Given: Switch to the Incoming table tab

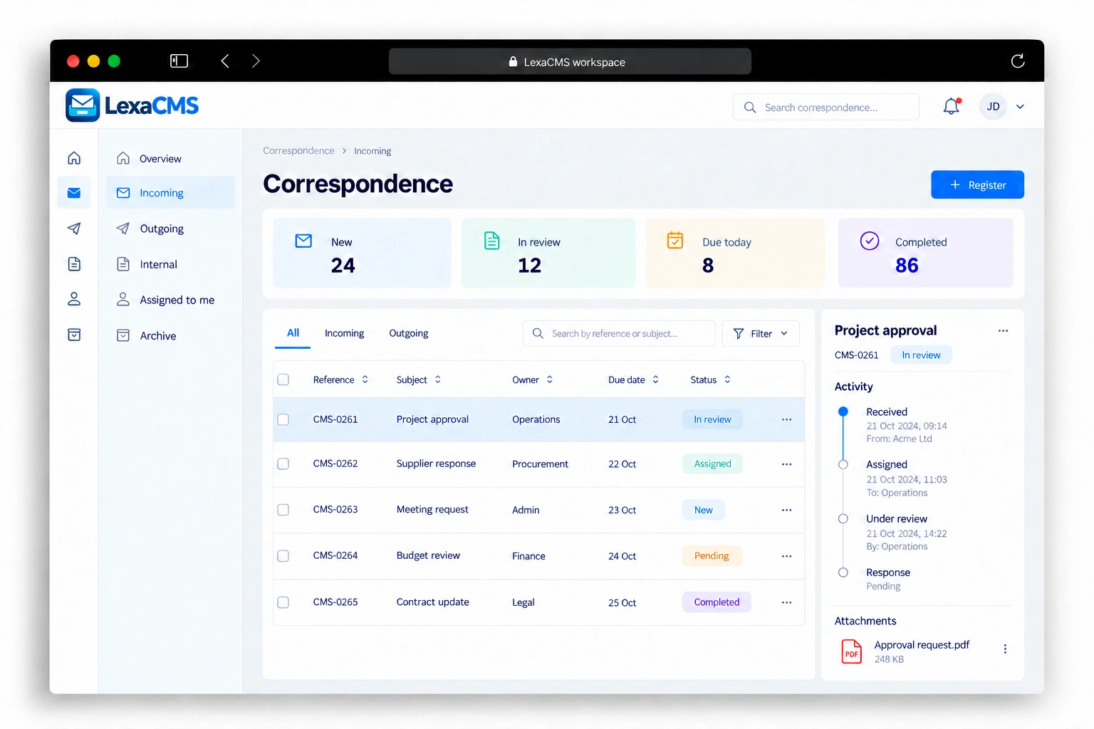Looking at the screenshot, I should (x=344, y=333).
